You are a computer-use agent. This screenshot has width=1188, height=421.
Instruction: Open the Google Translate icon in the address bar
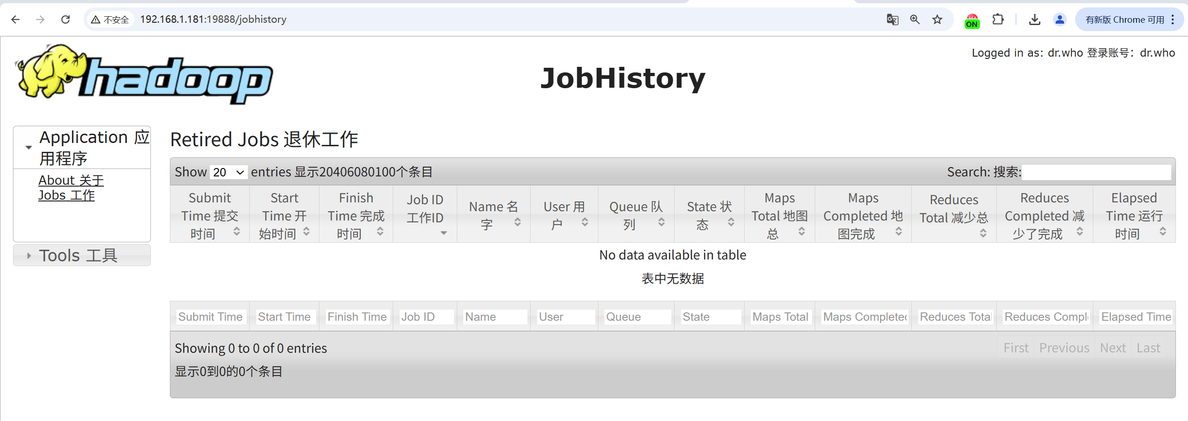tap(892, 19)
